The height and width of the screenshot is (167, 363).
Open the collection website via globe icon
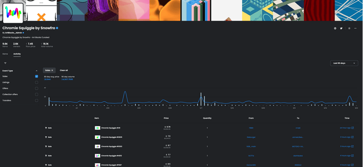(x=335, y=28)
